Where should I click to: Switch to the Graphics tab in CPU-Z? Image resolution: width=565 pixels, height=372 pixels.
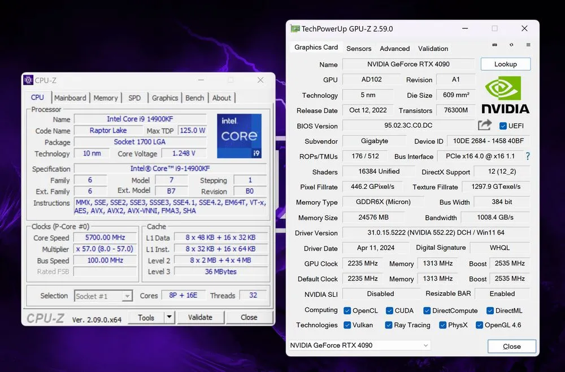click(x=165, y=98)
